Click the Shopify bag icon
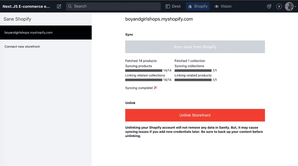Image resolution: width=298 pixels, height=166 pixels. coord(190,7)
